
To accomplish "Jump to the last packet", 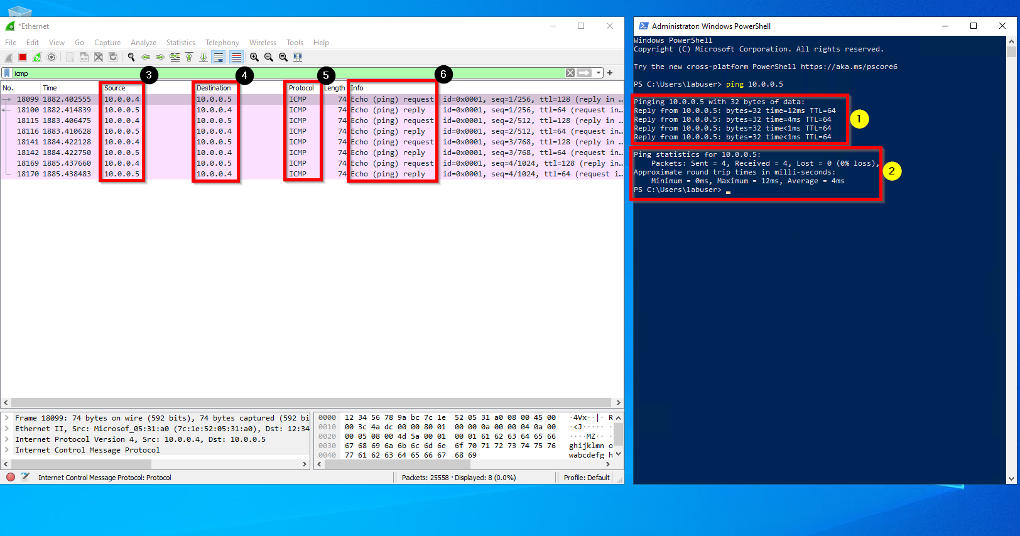I will [203, 57].
